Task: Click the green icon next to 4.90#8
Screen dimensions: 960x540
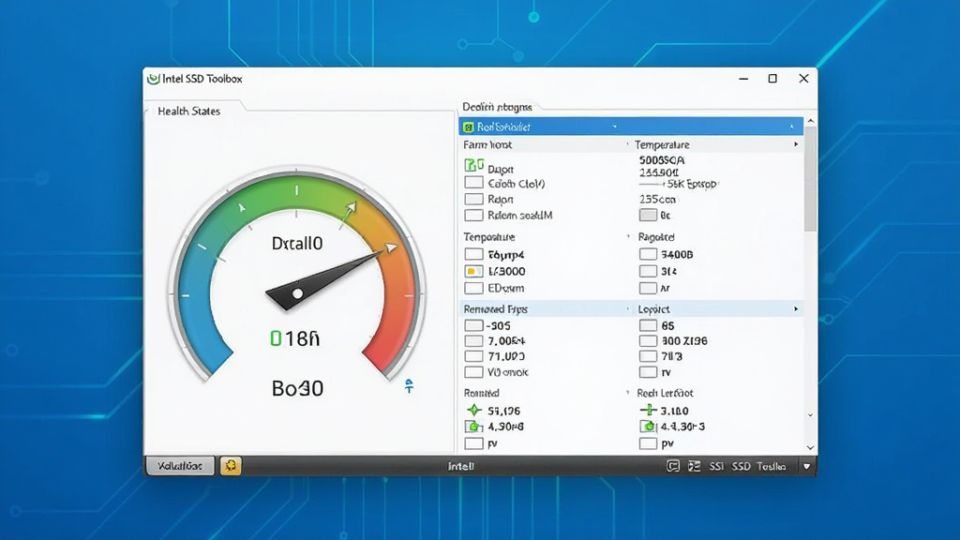Action: click(x=473, y=427)
